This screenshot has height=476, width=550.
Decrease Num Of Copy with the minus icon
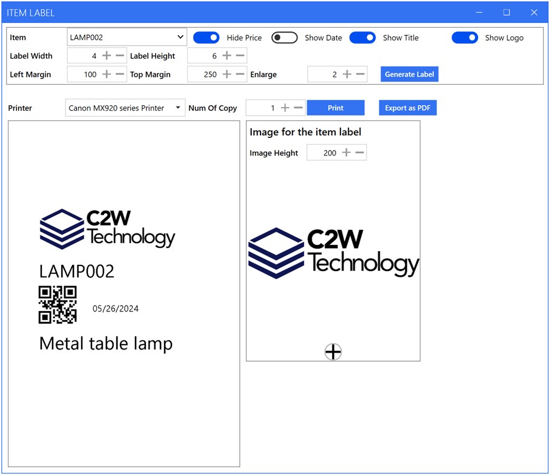coord(297,108)
